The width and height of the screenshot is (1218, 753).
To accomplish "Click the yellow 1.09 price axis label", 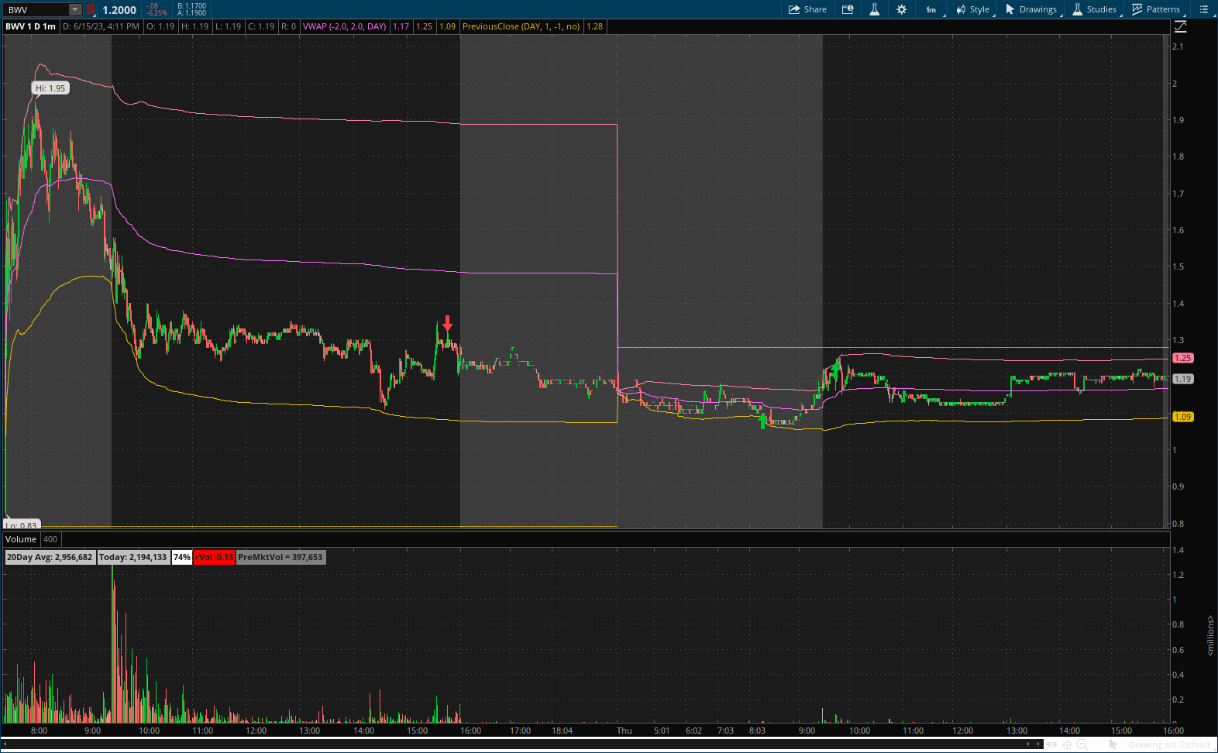I will (1183, 417).
